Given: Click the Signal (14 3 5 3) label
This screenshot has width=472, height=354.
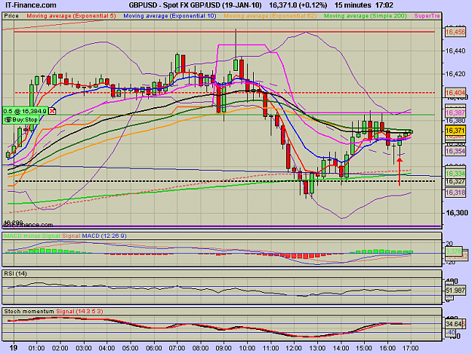Looking at the screenshot, I should (x=79, y=312).
